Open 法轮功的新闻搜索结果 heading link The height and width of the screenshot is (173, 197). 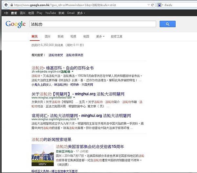pos(52,140)
